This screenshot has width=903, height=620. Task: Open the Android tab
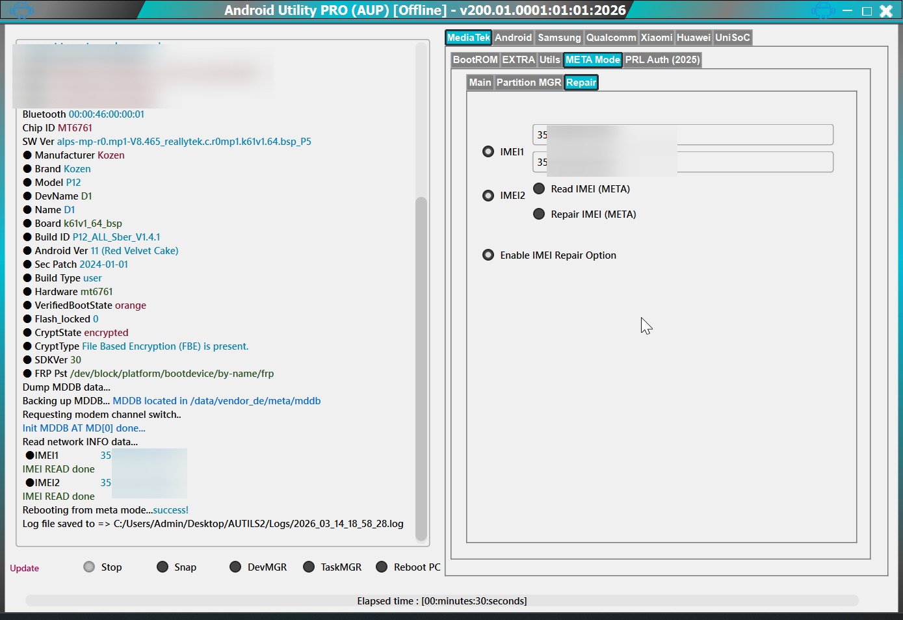click(514, 38)
